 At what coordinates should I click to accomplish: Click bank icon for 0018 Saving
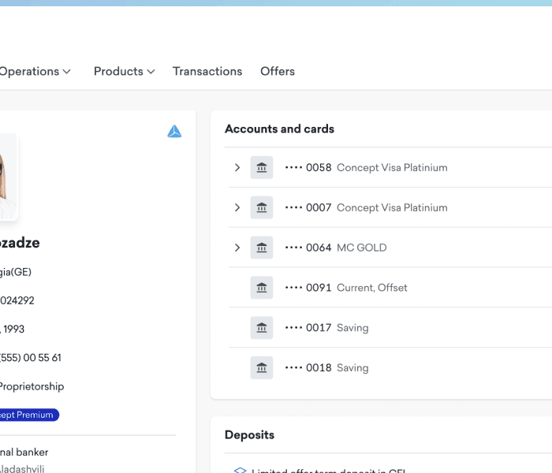click(x=262, y=368)
